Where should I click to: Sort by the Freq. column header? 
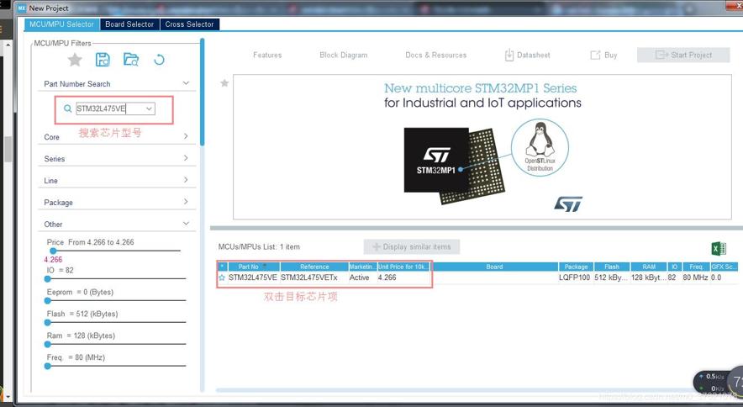coord(696,267)
